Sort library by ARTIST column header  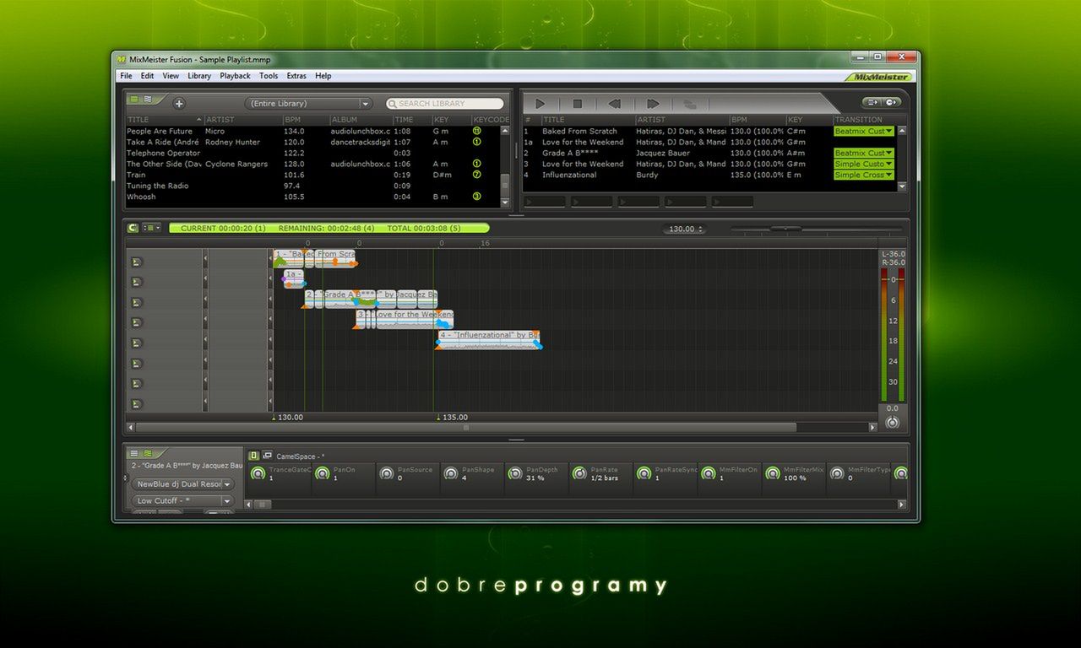pos(242,120)
